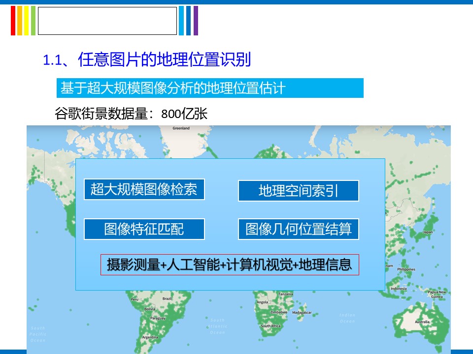
Task: Select the 图像特征匹配 box
Action: coord(144,229)
